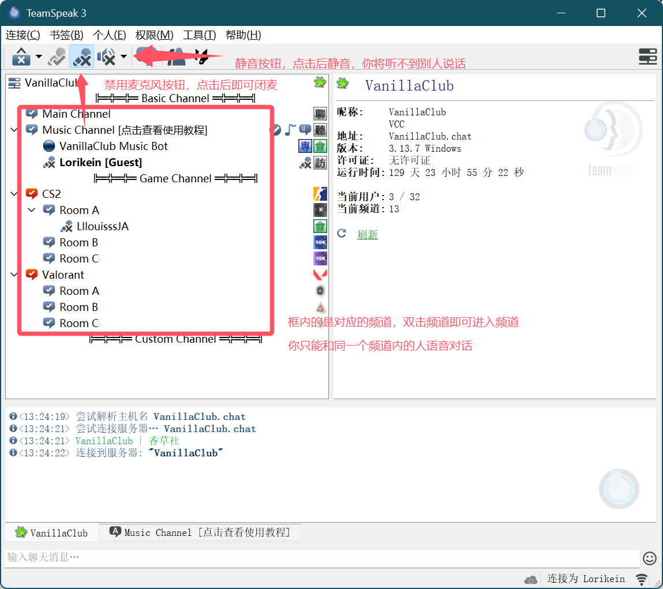The image size is (663, 589).
Task: Click the red channel icon beside Valorant
Action: 32,275
